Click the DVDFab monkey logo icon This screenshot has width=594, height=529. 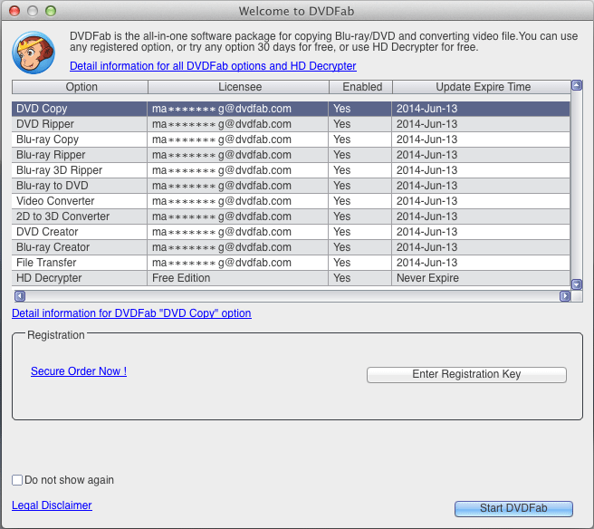[x=34, y=53]
